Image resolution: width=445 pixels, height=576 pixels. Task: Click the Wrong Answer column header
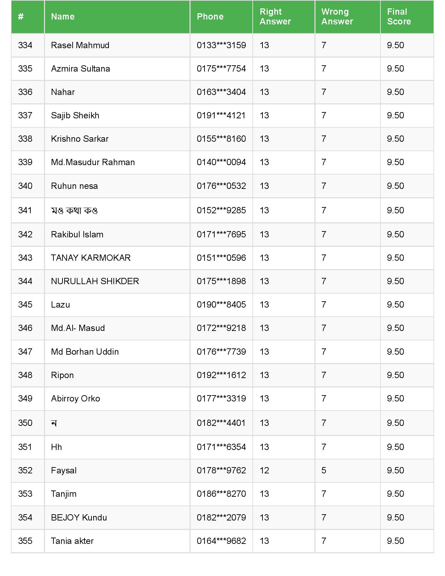coord(337,17)
